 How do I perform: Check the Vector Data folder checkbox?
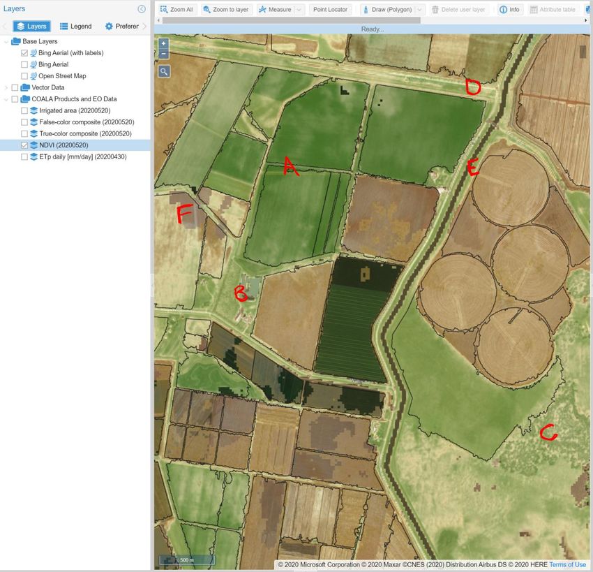click(15, 87)
